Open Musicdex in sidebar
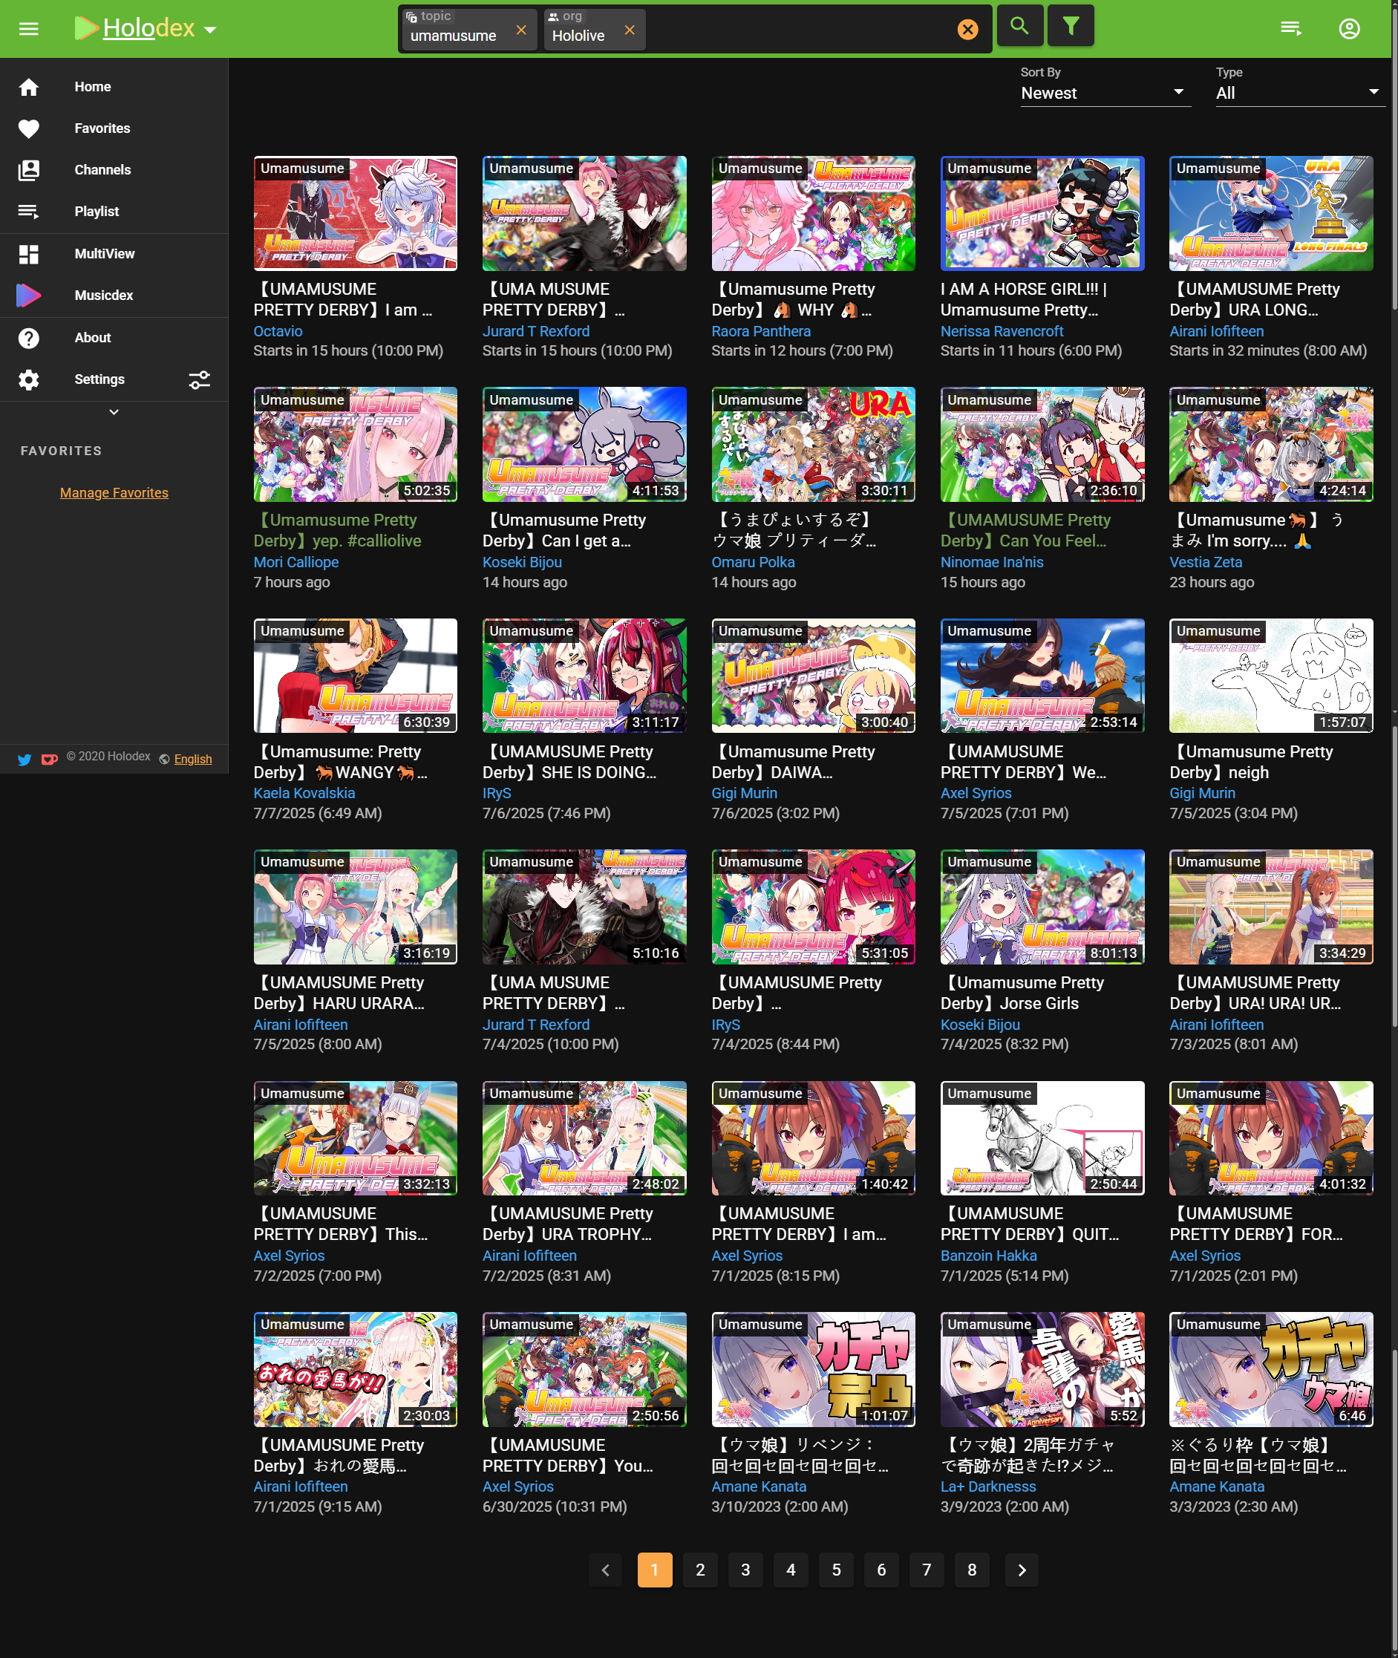 (x=114, y=296)
